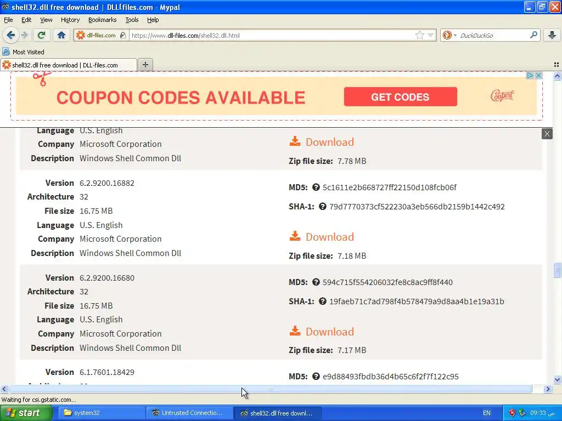Click the AdChoices icon on the banner
The width and height of the screenshot is (562, 421).
tap(530, 76)
